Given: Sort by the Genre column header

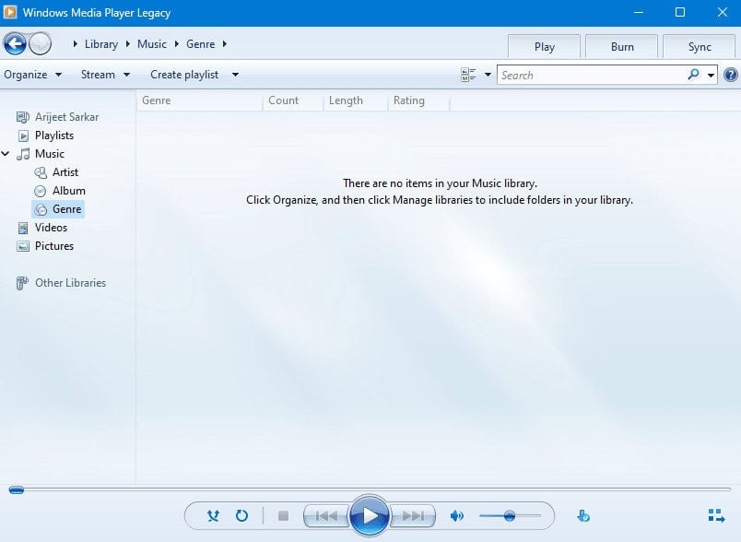Looking at the screenshot, I should tap(199, 100).
